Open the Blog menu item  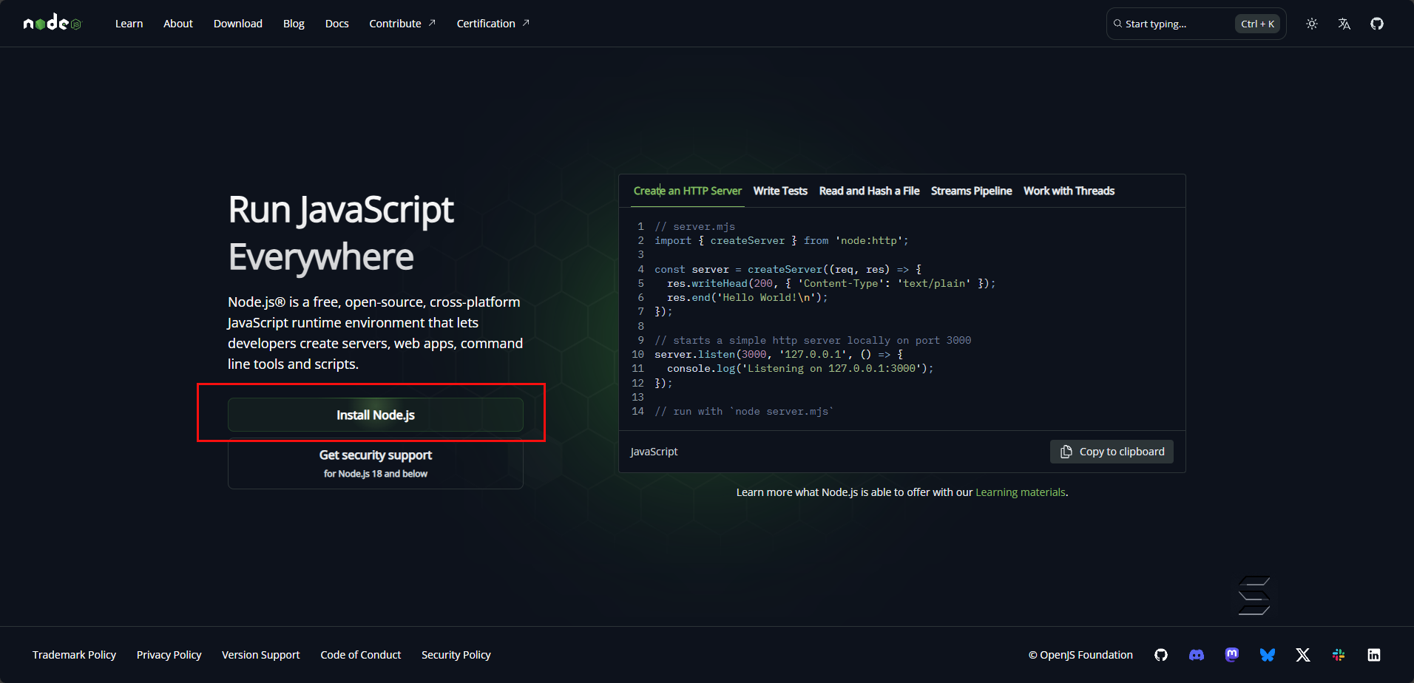point(294,24)
